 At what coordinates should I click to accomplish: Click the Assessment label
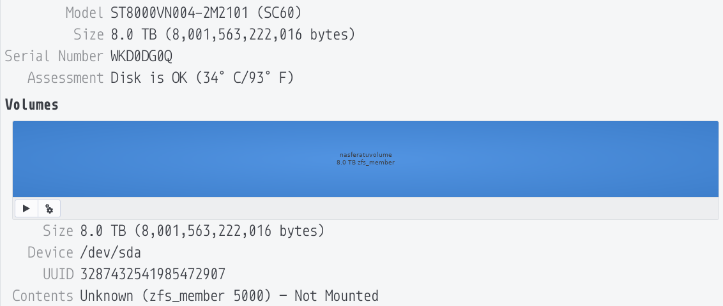pos(66,78)
